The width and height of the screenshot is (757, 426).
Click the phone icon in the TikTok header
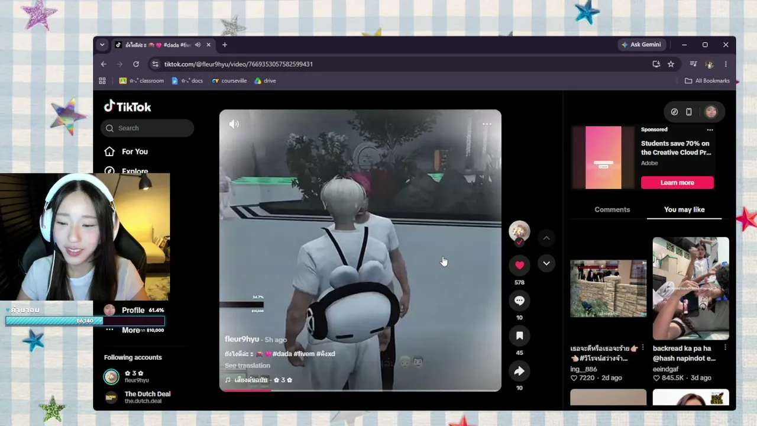689,112
